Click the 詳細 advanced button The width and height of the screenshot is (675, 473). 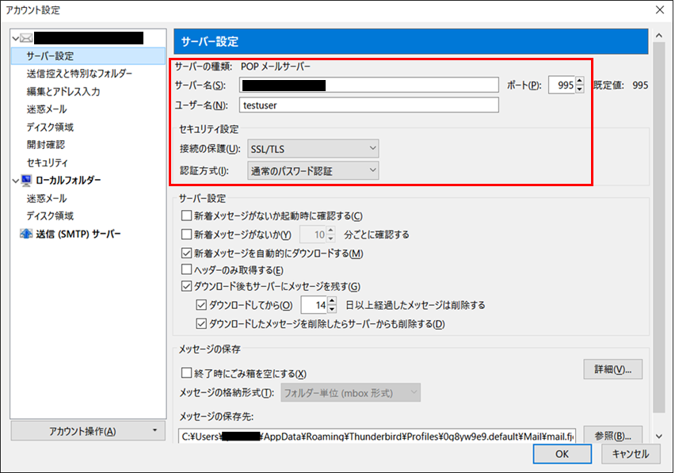tap(612, 369)
